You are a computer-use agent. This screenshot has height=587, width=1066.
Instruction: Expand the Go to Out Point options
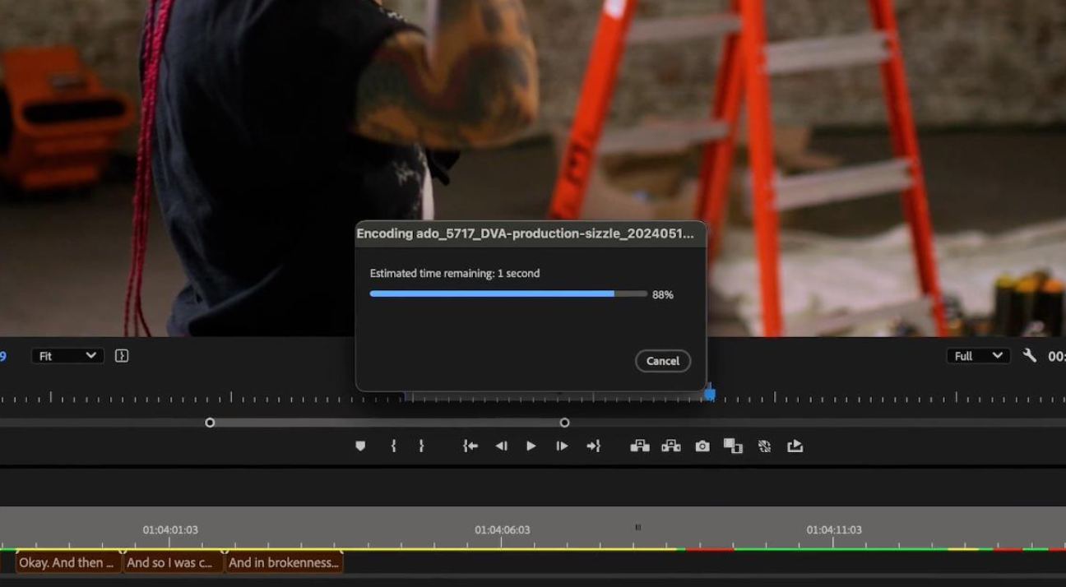(593, 446)
